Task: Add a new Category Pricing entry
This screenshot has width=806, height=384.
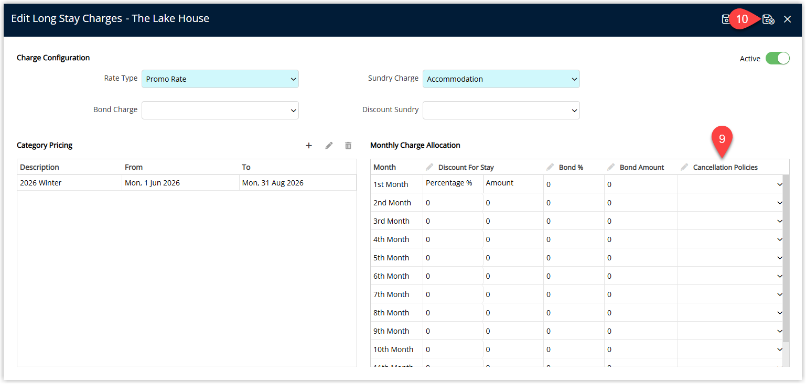Action: (x=309, y=146)
